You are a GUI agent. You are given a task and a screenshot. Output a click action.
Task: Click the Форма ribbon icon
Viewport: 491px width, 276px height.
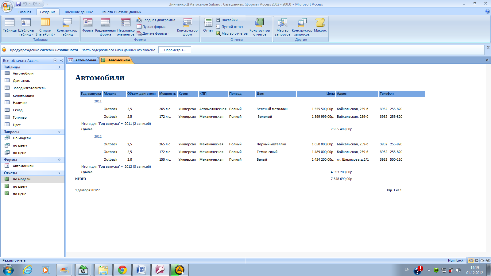click(88, 25)
